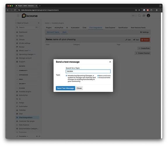Switch to the Chat Integrations tab
Screen dimensions: 168x146
point(96,28)
